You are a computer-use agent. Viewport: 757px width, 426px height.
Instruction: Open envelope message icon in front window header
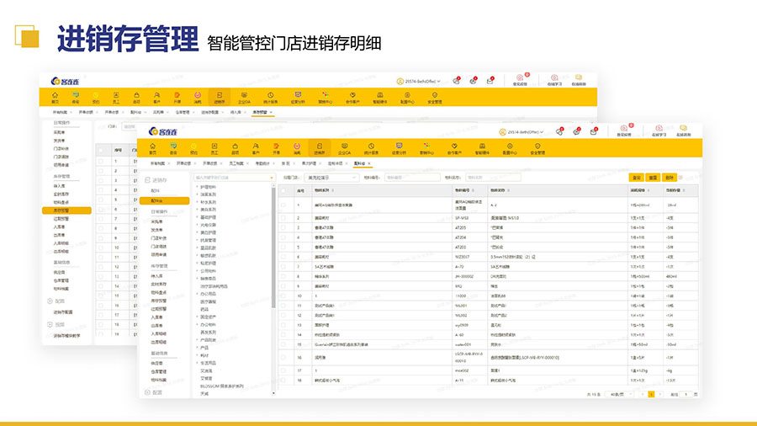point(593,131)
